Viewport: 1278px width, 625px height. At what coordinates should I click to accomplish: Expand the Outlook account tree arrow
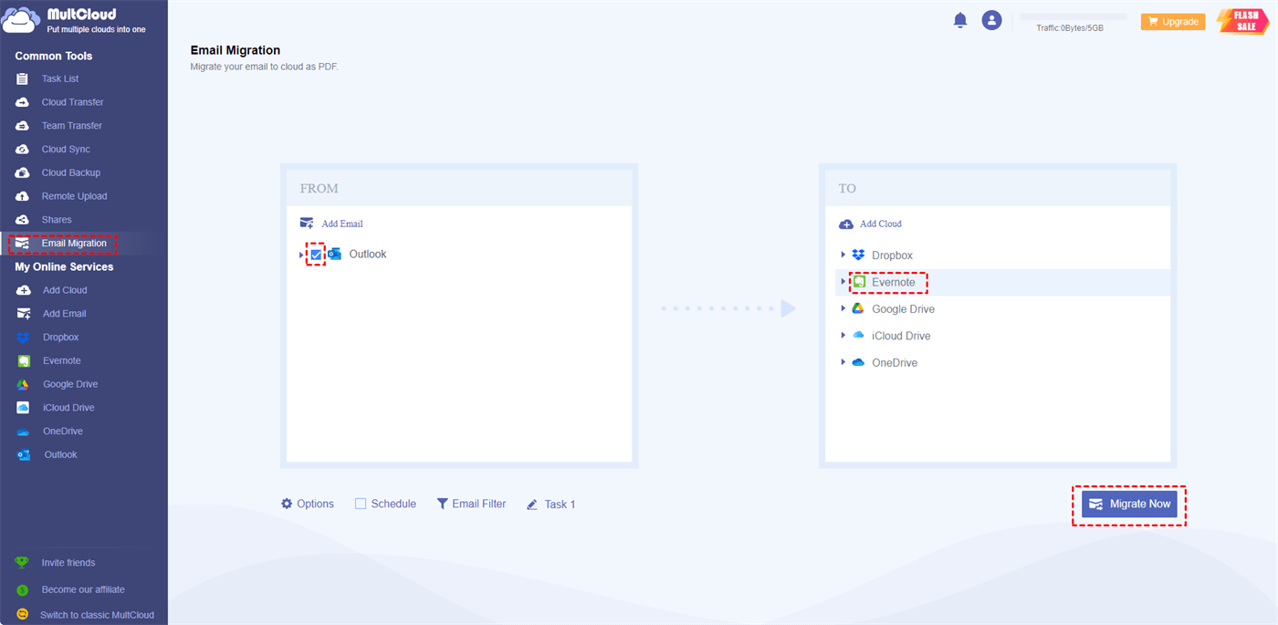(302, 255)
